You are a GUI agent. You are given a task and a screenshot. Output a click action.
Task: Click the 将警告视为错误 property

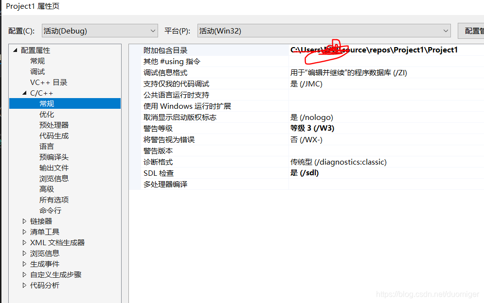(x=169, y=140)
